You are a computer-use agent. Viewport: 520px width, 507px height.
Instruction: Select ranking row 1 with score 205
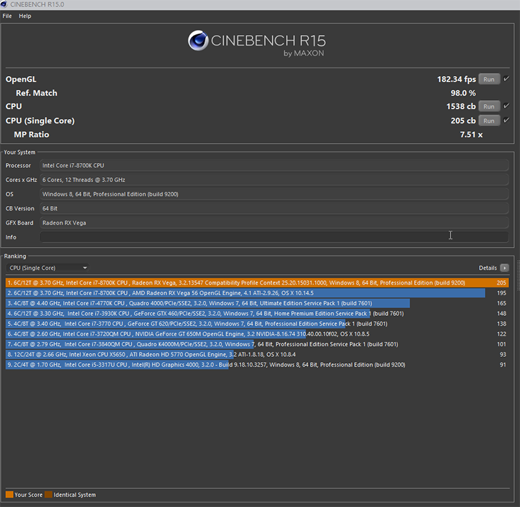click(257, 283)
